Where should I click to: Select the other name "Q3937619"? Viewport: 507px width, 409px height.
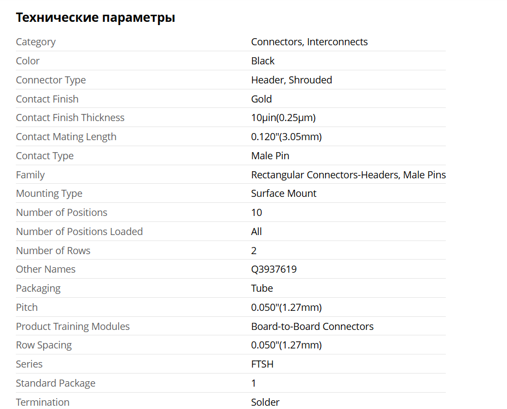[x=274, y=269]
